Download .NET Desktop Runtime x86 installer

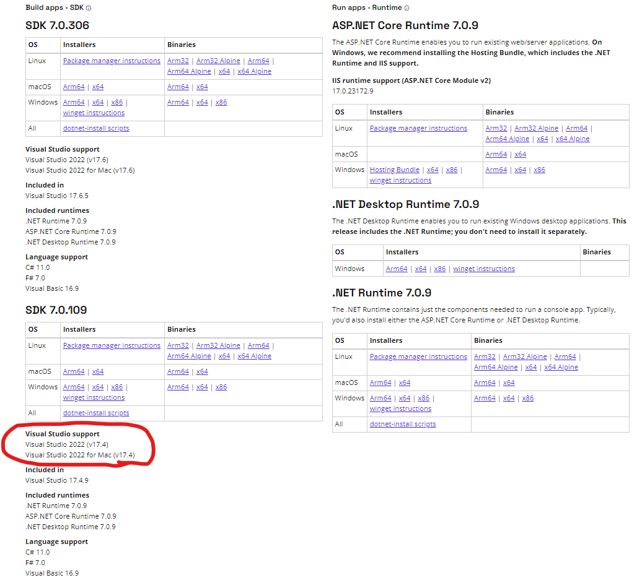pos(439,269)
